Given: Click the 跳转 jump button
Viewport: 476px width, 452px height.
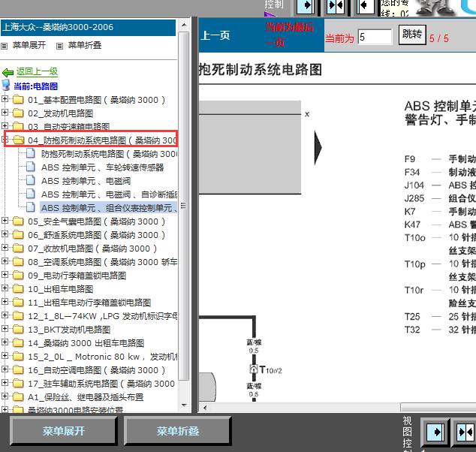Looking at the screenshot, I should [x=412, y=35].
